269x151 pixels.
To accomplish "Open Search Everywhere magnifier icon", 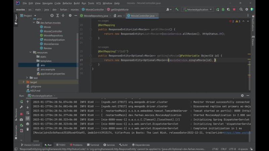I will [x=241, y=9].
